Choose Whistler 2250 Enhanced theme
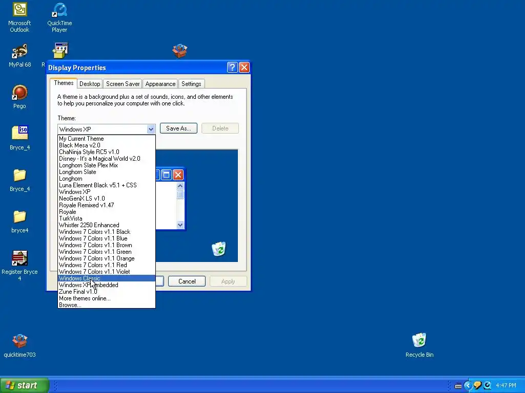 coord(107,225)
